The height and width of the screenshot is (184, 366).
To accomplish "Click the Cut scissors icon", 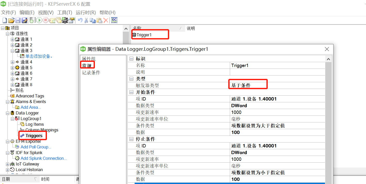I will (x=86, y=20).
